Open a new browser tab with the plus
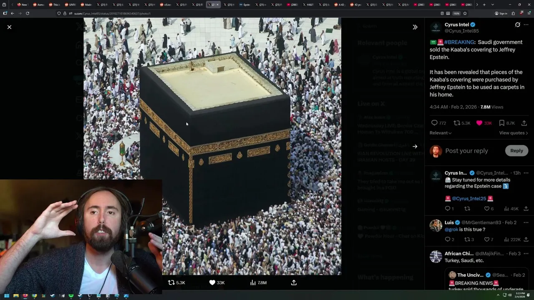Image resolution: width=534 pixels, height=300 pixels. pos(484,5)
